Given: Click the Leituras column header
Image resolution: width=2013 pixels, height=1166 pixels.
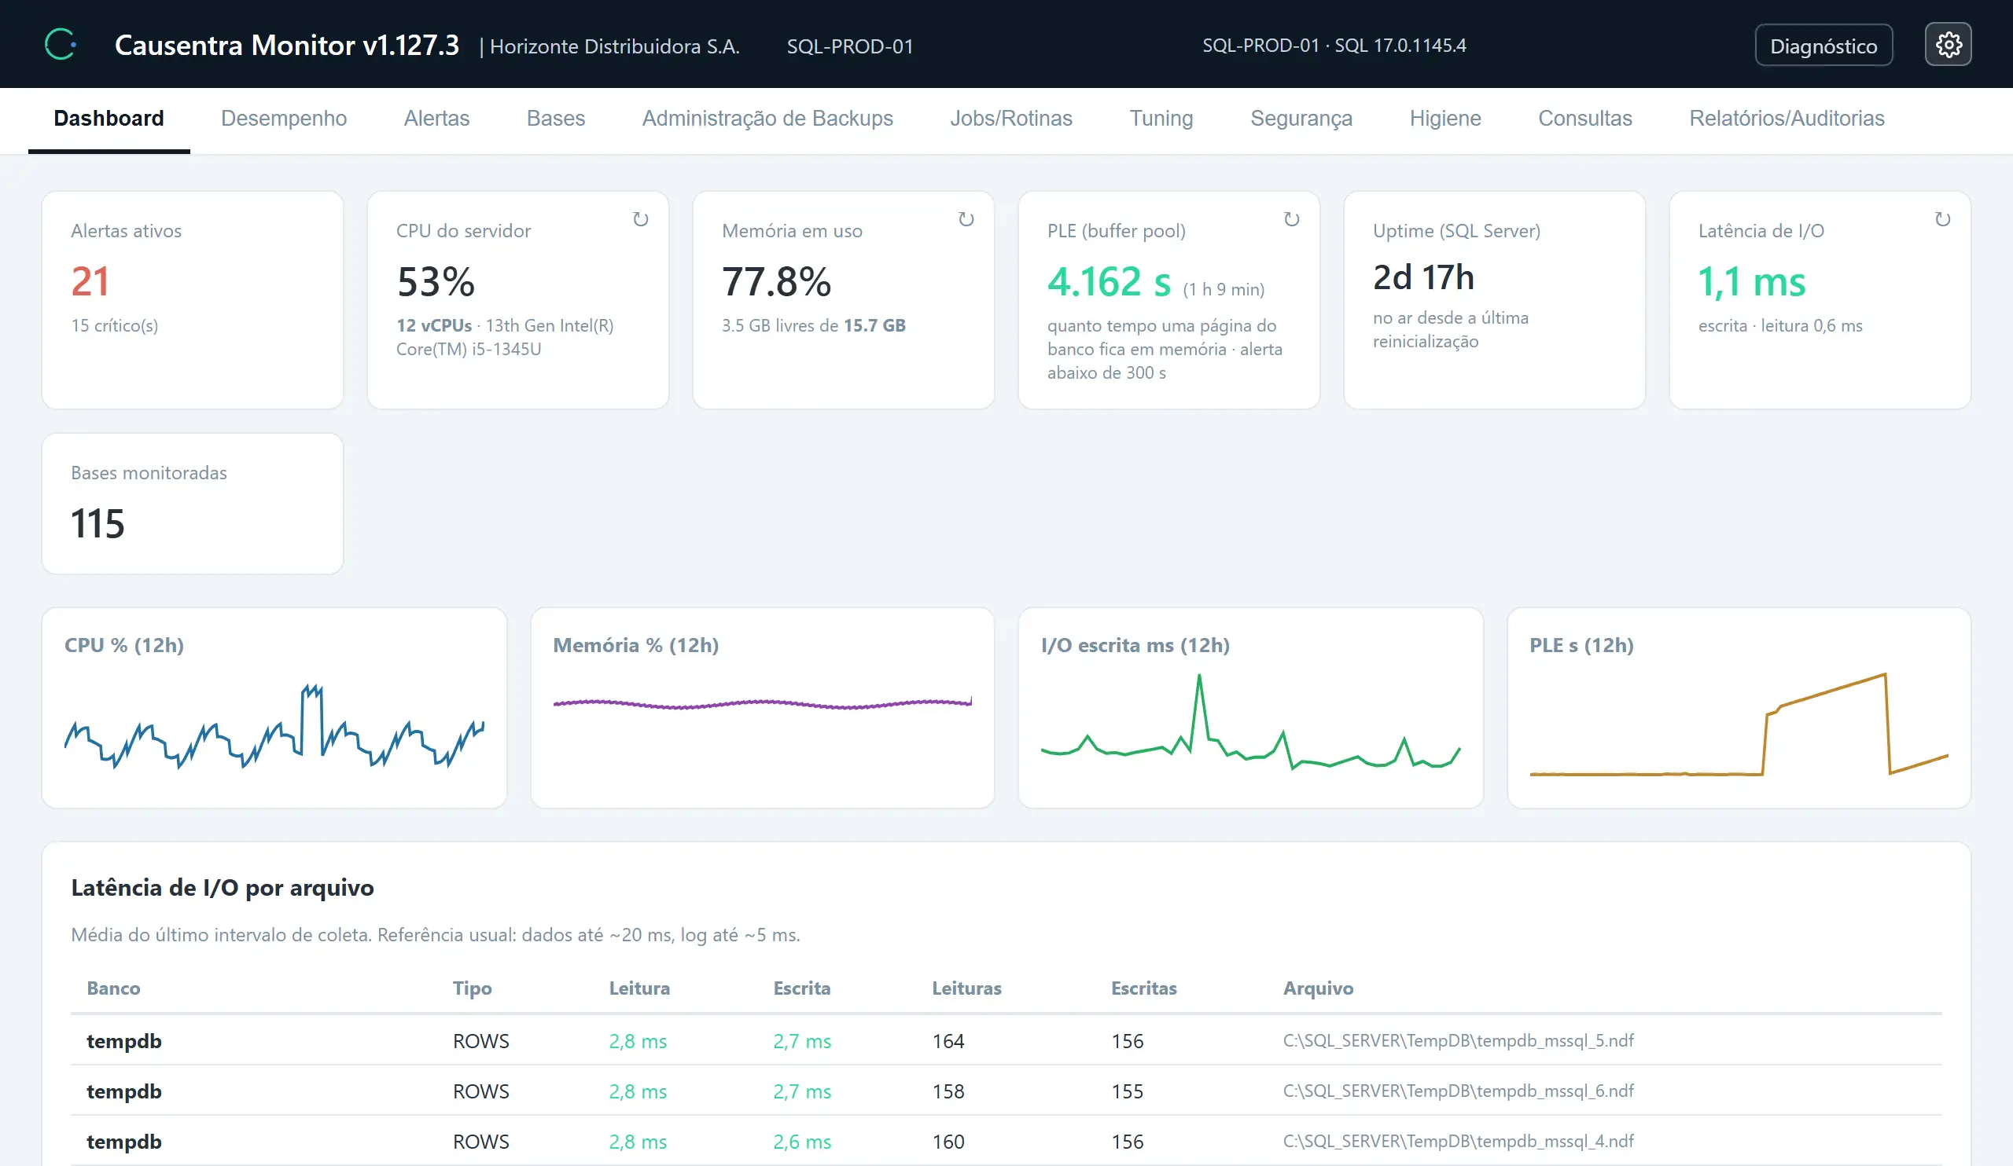Looking at the screenshot, I should (x=966, y=988).
